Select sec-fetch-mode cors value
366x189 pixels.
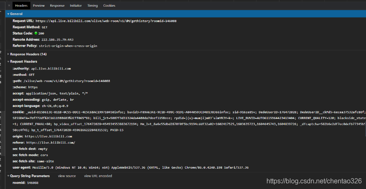44,155
